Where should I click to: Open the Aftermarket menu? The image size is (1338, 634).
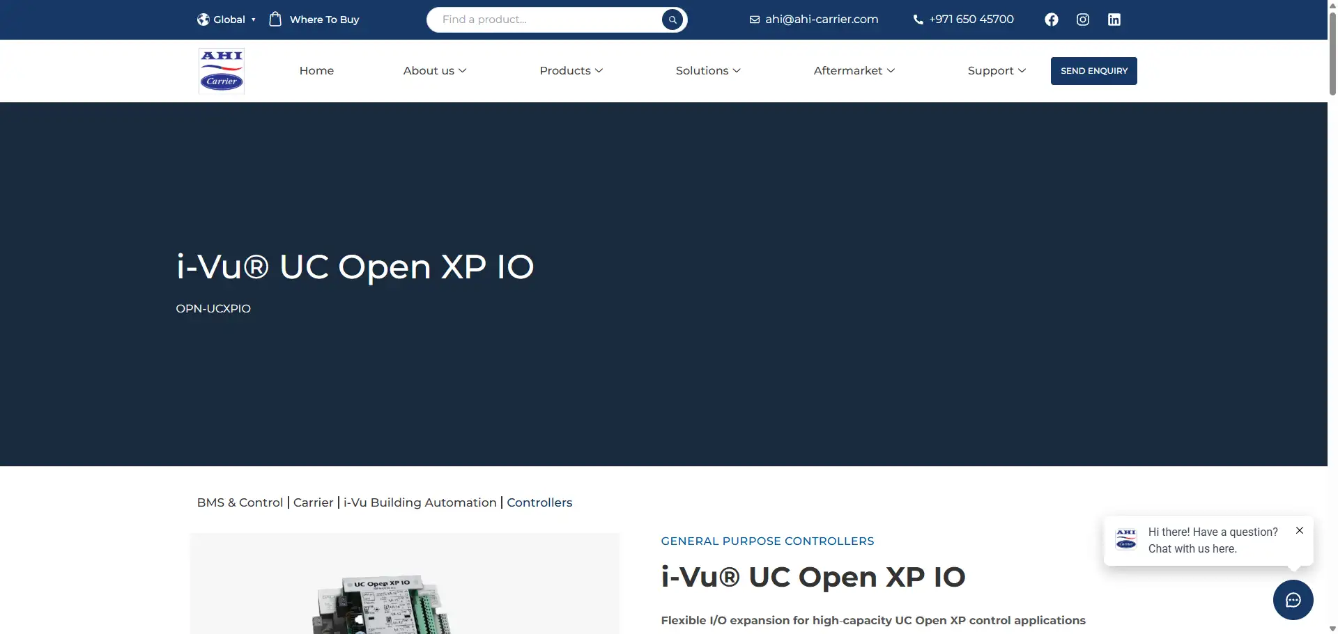[x=848, y=70]
